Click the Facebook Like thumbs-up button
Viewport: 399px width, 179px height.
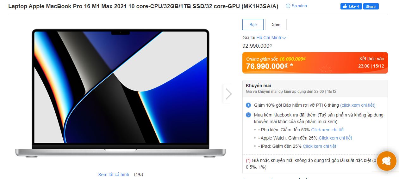tap(351, 6)
